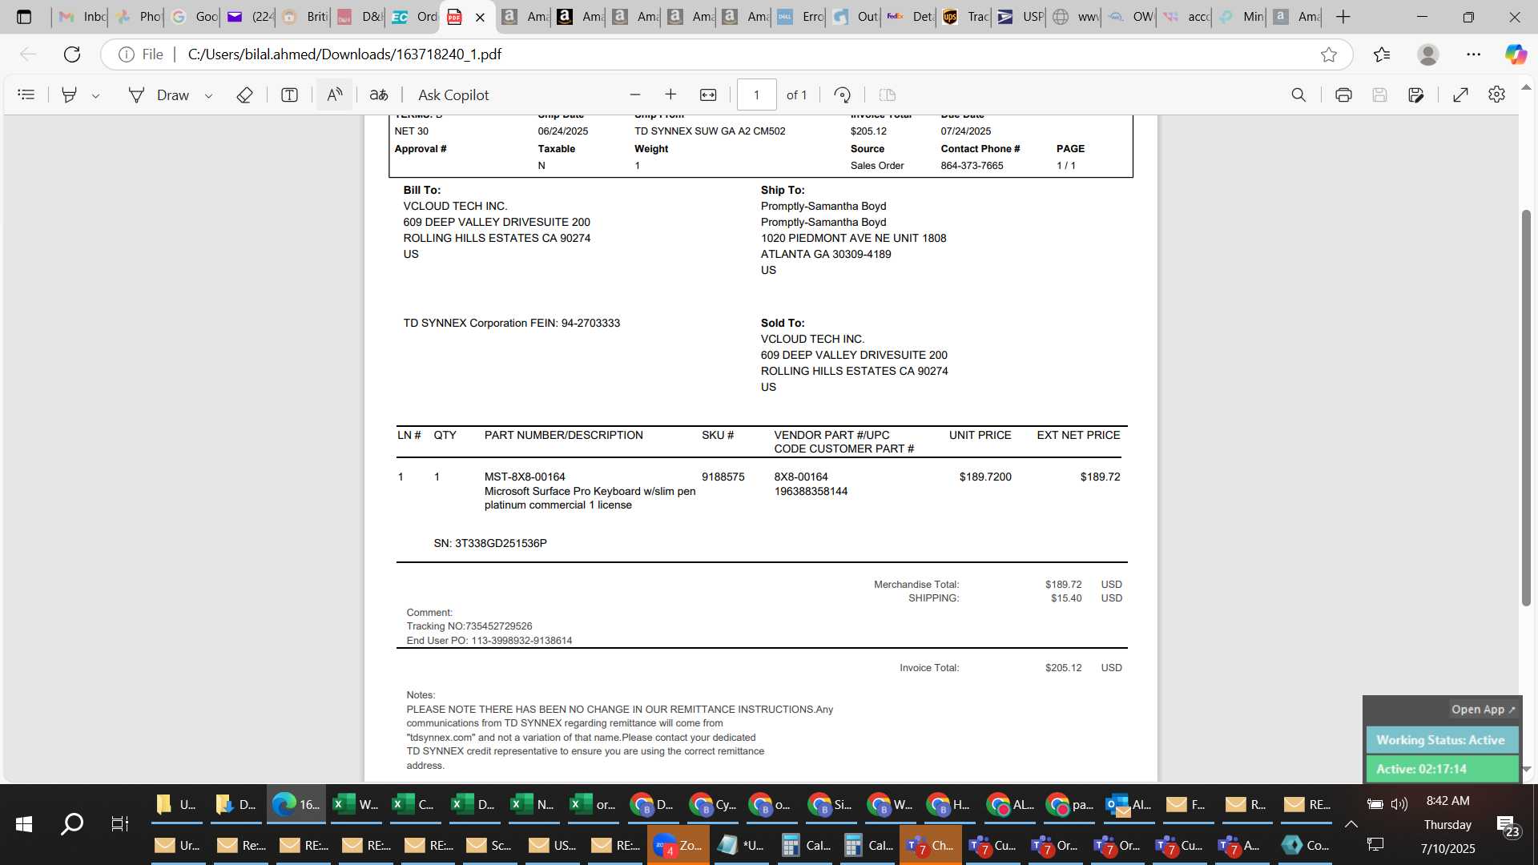Click the Add text tool icon
Viewport: 1538px width, 865px height.
[289, 95]
